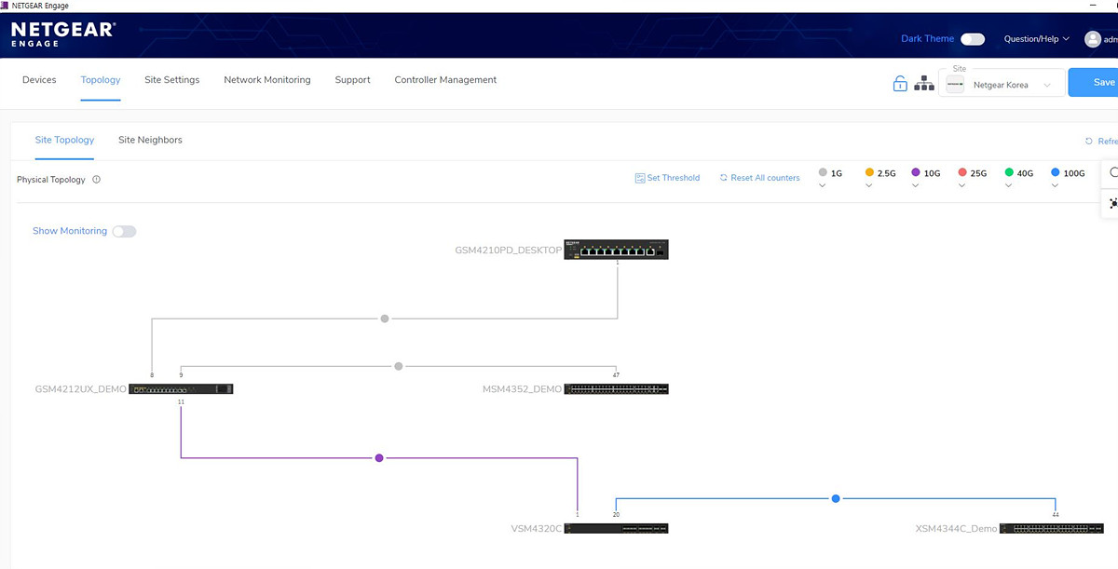Select the VSM4320C switch device image
Viewport: 1118px width, 569px height.
pos(616,528)
